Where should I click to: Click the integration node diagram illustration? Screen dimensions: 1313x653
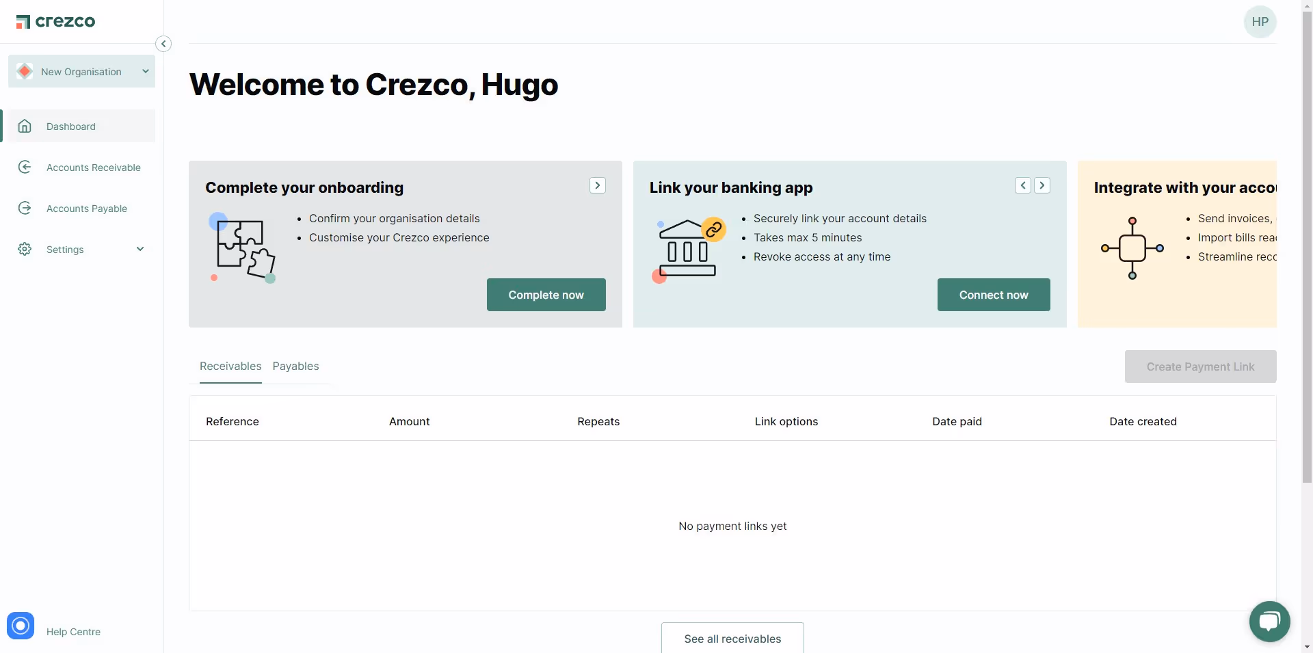coord(1132,248)
